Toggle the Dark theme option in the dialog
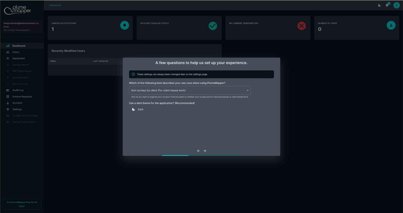Image resolution: width=403 pixels, height=213 pixels. pos(134,109)
